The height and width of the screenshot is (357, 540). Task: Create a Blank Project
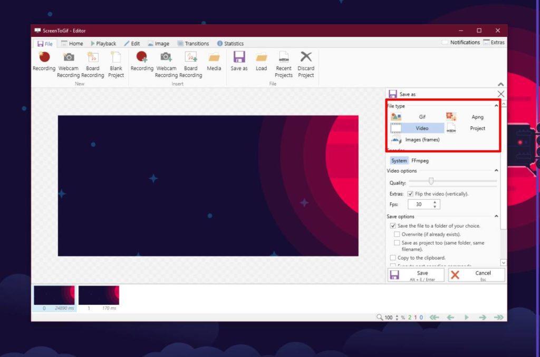pos(115,63)
